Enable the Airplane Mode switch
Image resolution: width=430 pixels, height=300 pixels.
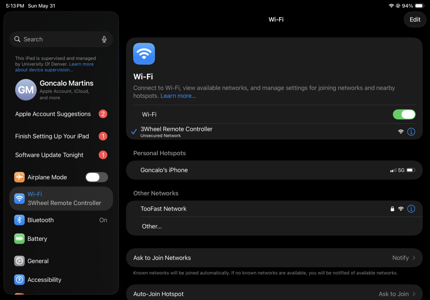click(97, 177)
